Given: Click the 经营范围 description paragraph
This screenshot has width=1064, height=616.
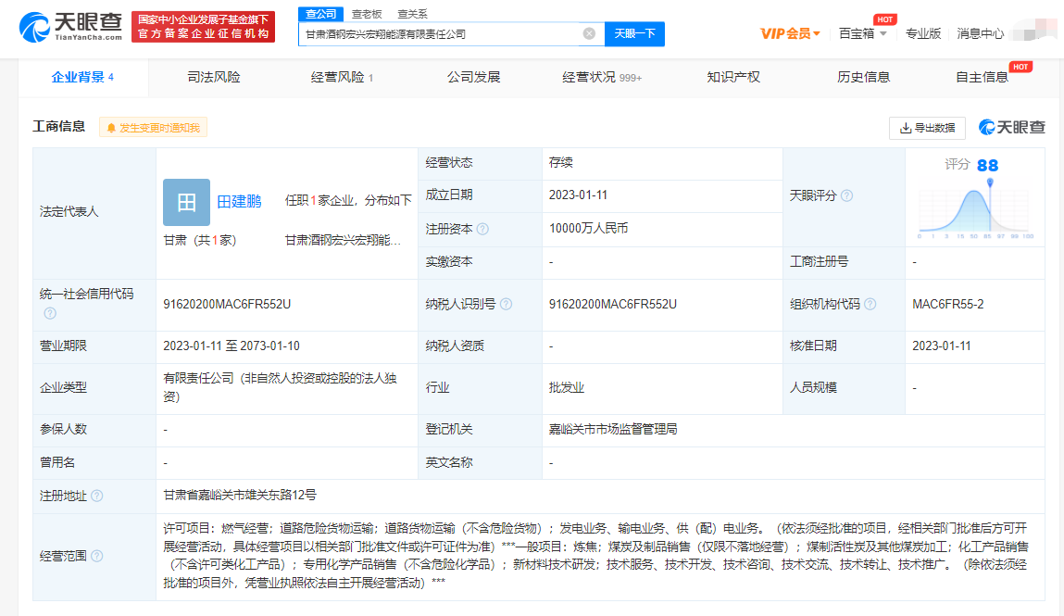Looking at the screenshot, I should (595, 556).
